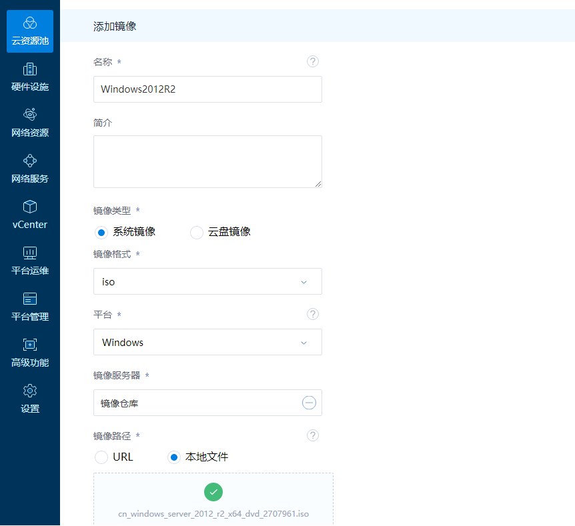Viewport: 575px width, 526px height.
Task: Open the 平台 Windows dropdown
Action: tap(207, 342)
